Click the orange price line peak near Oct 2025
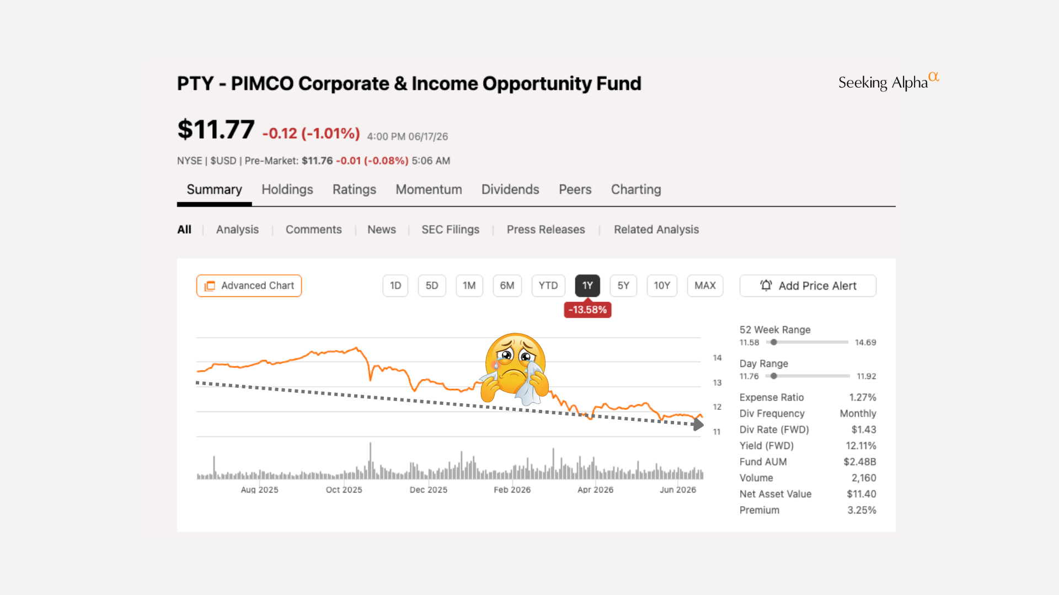This screenshot has height=595, width=1059. tap(357, 348)
